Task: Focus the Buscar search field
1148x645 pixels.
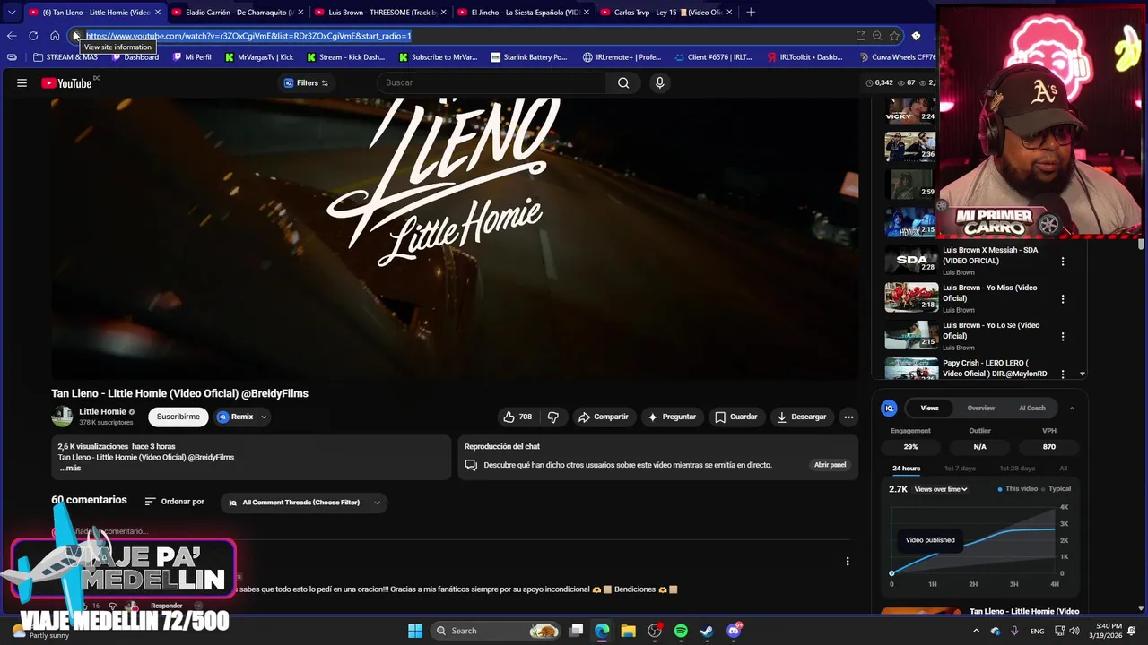Action: click(x=491, y=82)
